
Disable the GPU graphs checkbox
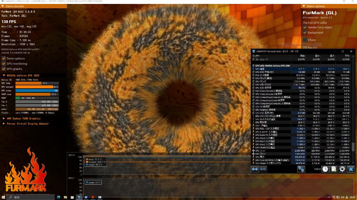pyautogui.click(x=4, y=69)
